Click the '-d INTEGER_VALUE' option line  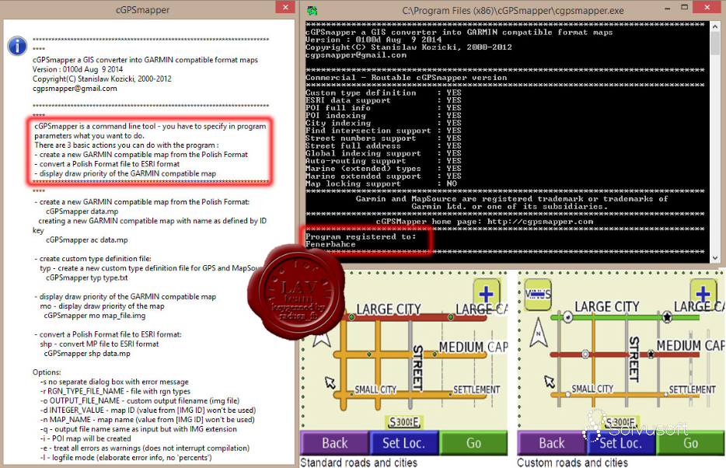click(148, 410)
